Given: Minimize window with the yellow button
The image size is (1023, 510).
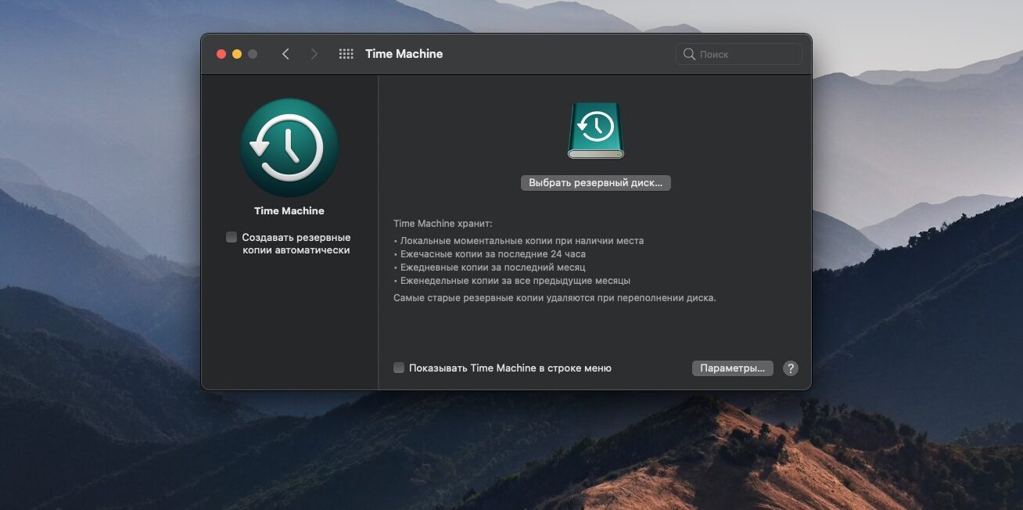Looking at the screenshot, I should (x=237, y=54).
